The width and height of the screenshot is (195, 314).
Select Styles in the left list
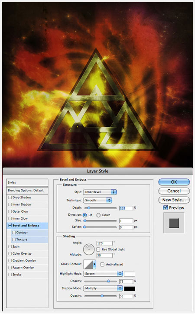[x=27, y=182]
